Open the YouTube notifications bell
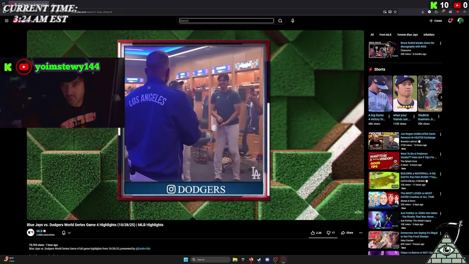Viewport: 469px width, 264px height. coord(450,21)
